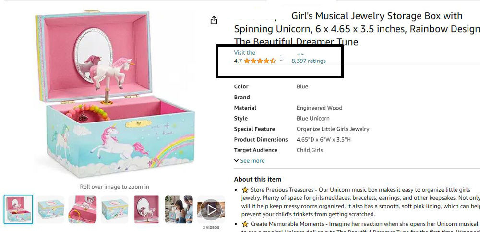Click the "Blue Unicorn" style value
This screenshot has width=480, height=232.
tap(313, 119)
